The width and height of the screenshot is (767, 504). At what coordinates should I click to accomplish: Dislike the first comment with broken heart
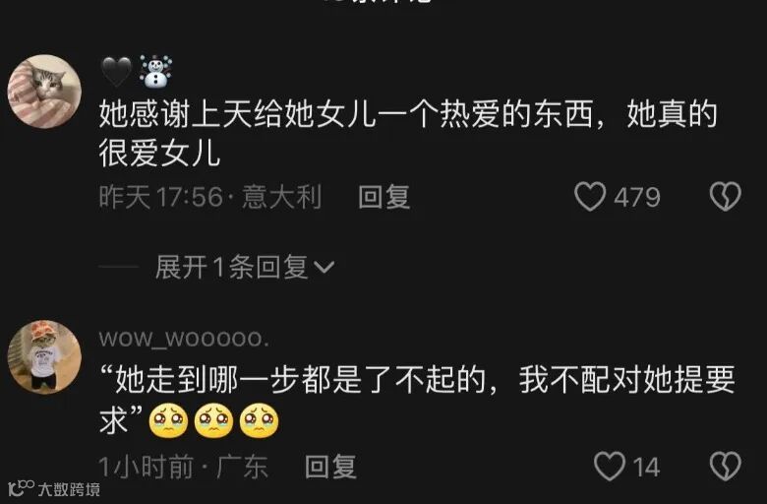726,197
